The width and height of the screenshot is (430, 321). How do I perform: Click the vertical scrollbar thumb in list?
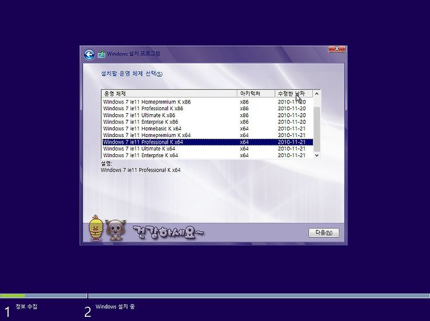[317, 129]
